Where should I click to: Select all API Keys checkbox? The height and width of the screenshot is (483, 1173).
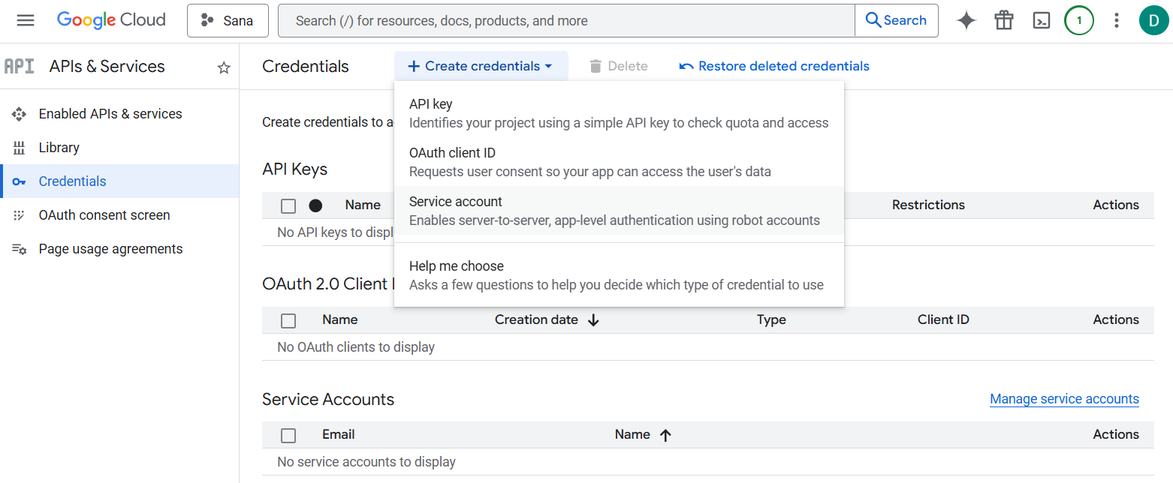(288, 205)
